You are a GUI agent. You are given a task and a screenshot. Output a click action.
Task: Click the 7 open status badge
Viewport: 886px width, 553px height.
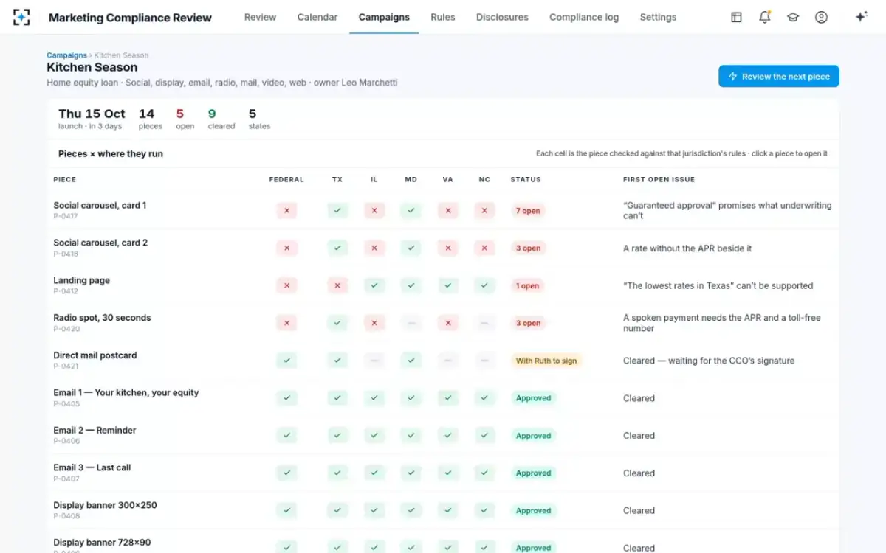click(x=528, y=211)
